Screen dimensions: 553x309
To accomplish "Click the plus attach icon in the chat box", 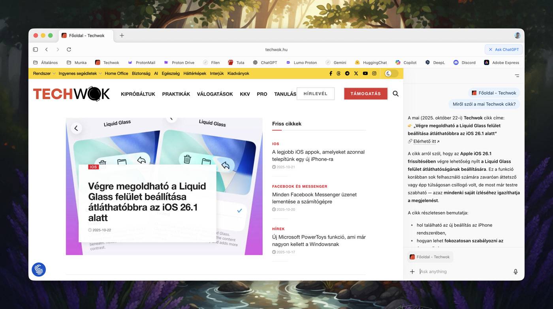I will click(412, 271).
